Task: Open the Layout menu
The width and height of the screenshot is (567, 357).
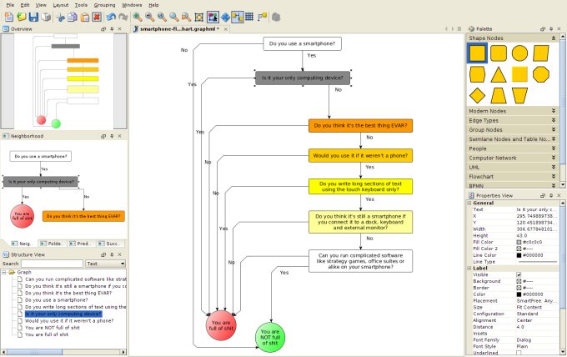Action: click(61, 5)
